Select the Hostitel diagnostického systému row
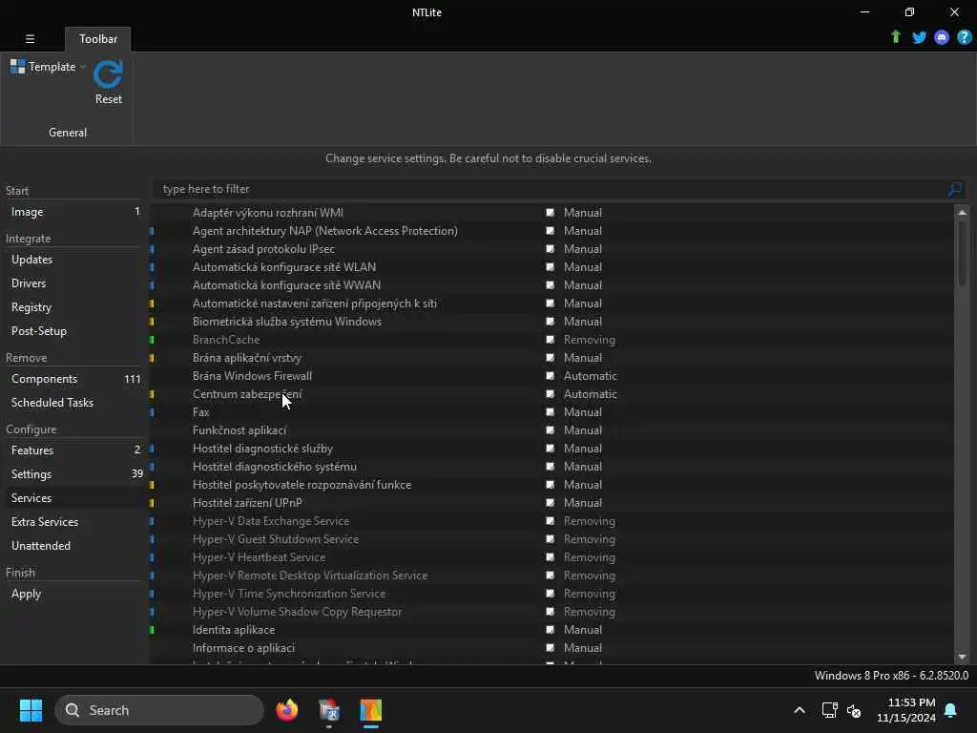The width and height of the screenshot is (977, 733). [551, 466]
